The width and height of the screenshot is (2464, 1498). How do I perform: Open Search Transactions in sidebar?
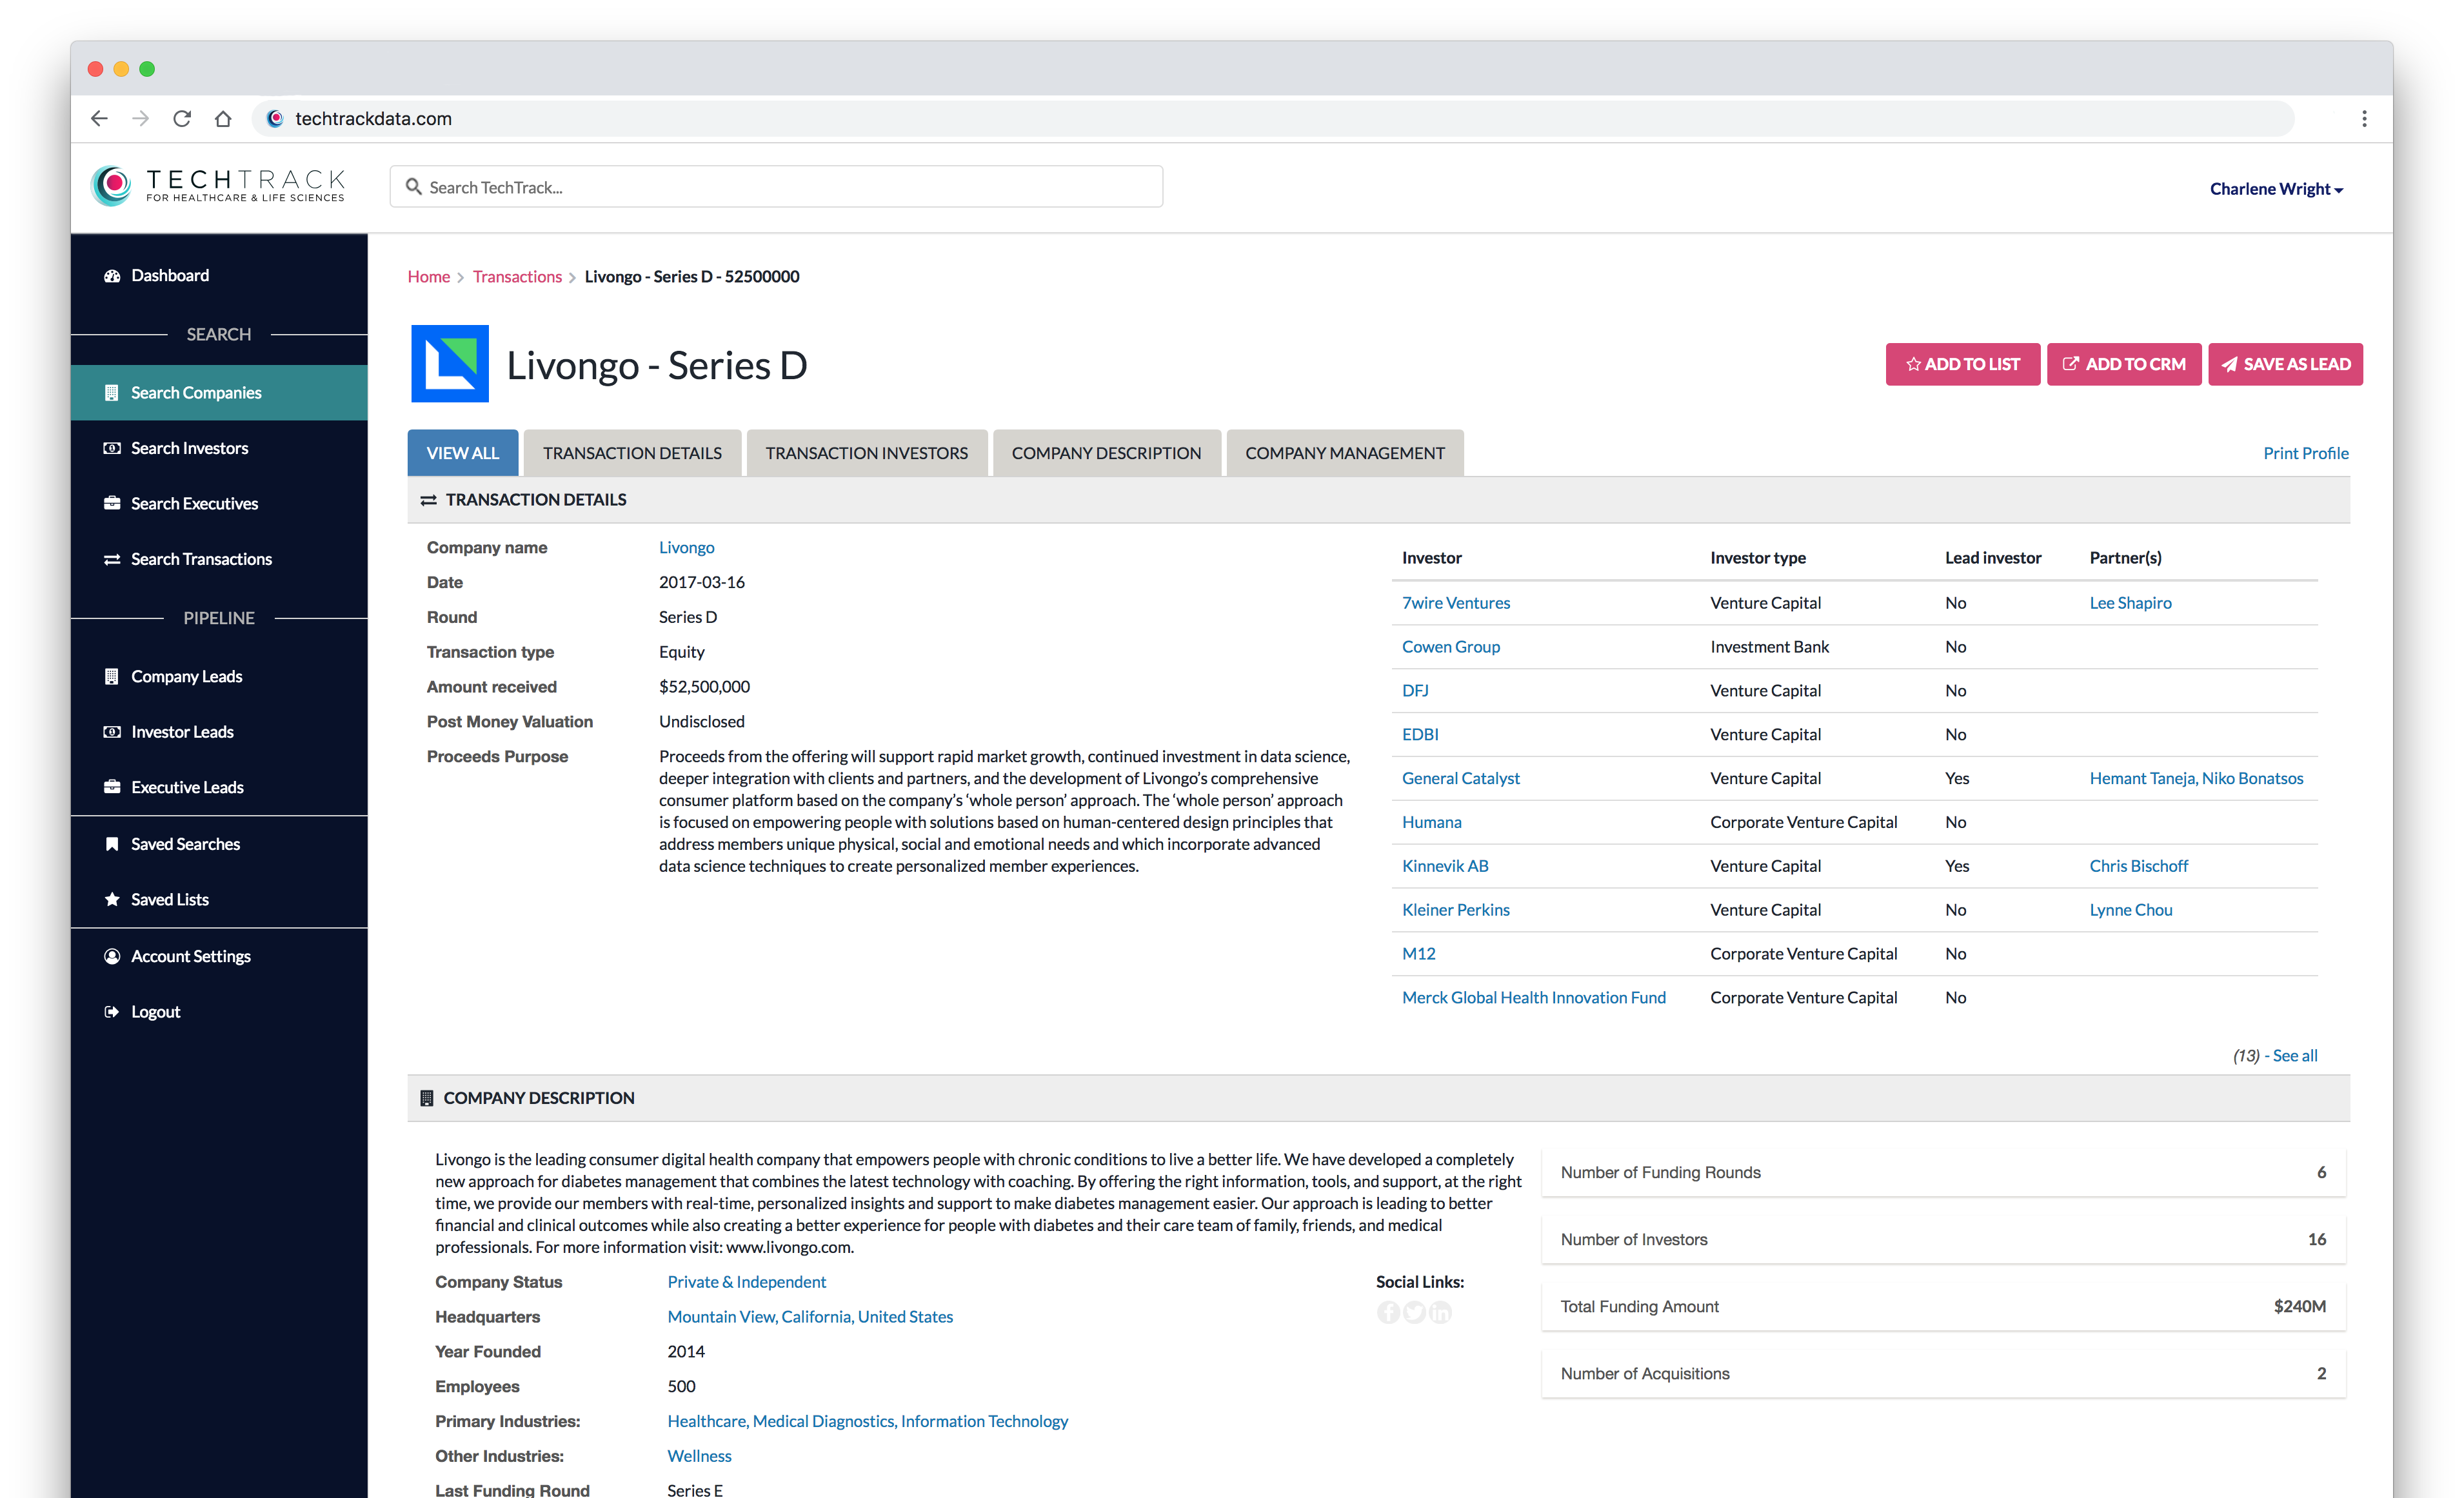pos(219,559)
